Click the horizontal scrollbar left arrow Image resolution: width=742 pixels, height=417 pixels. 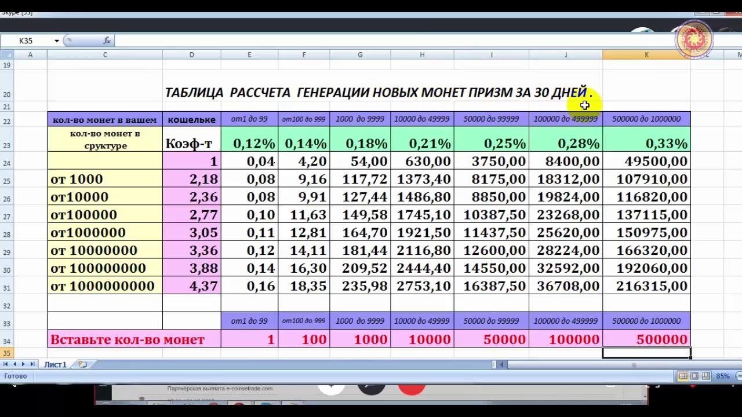502,364
